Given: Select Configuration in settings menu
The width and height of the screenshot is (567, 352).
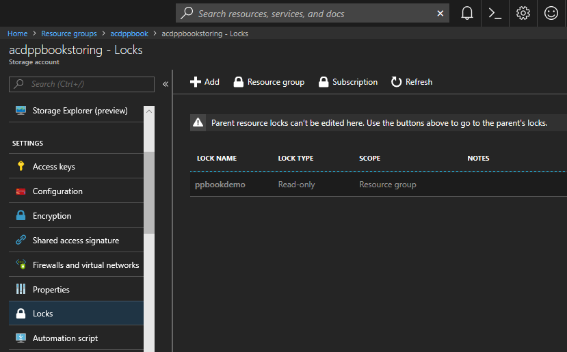Looking at the screenshot, I should point(57,191).
